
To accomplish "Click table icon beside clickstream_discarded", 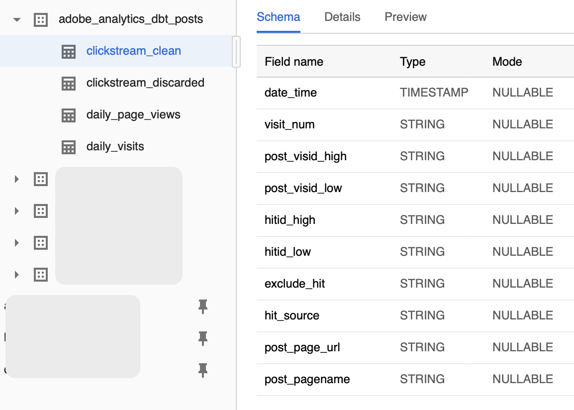I will point(69,84).
